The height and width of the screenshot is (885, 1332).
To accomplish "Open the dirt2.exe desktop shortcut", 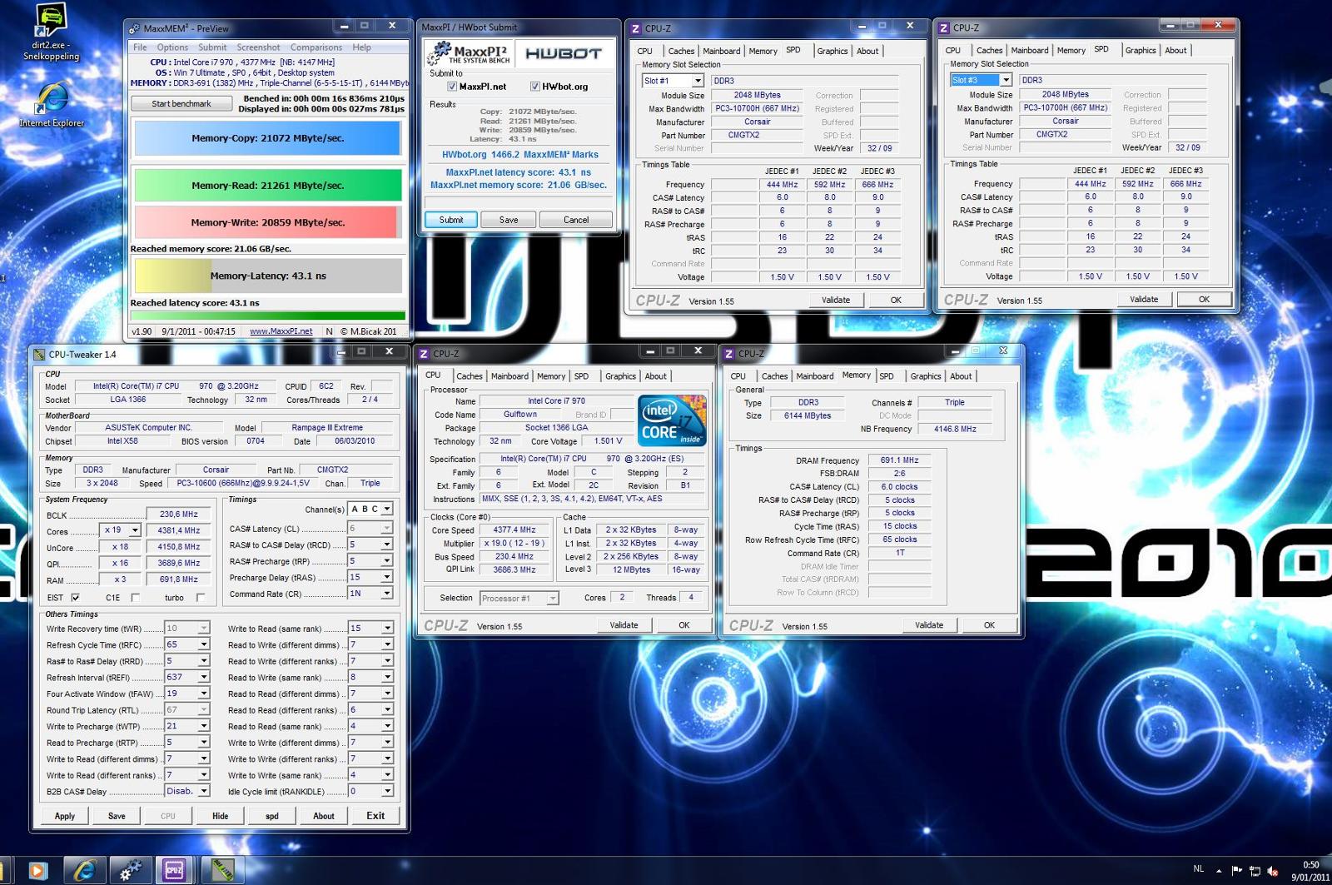I will click(x=51, y=32).
